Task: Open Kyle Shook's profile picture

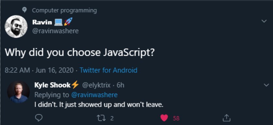Action: coord(18,92)
